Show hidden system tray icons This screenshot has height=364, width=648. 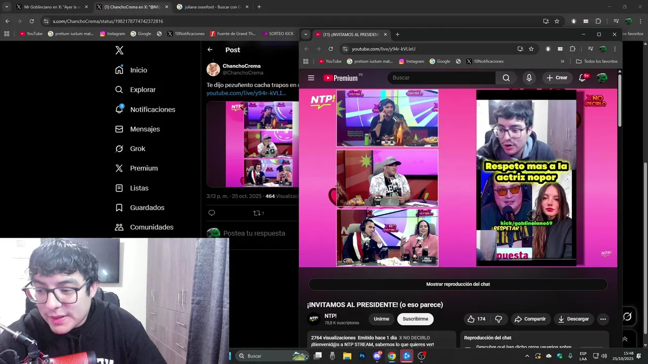tap(526, 356)
